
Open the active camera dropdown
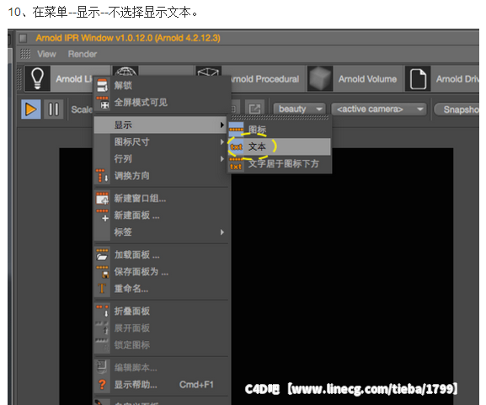coord(379,109)
